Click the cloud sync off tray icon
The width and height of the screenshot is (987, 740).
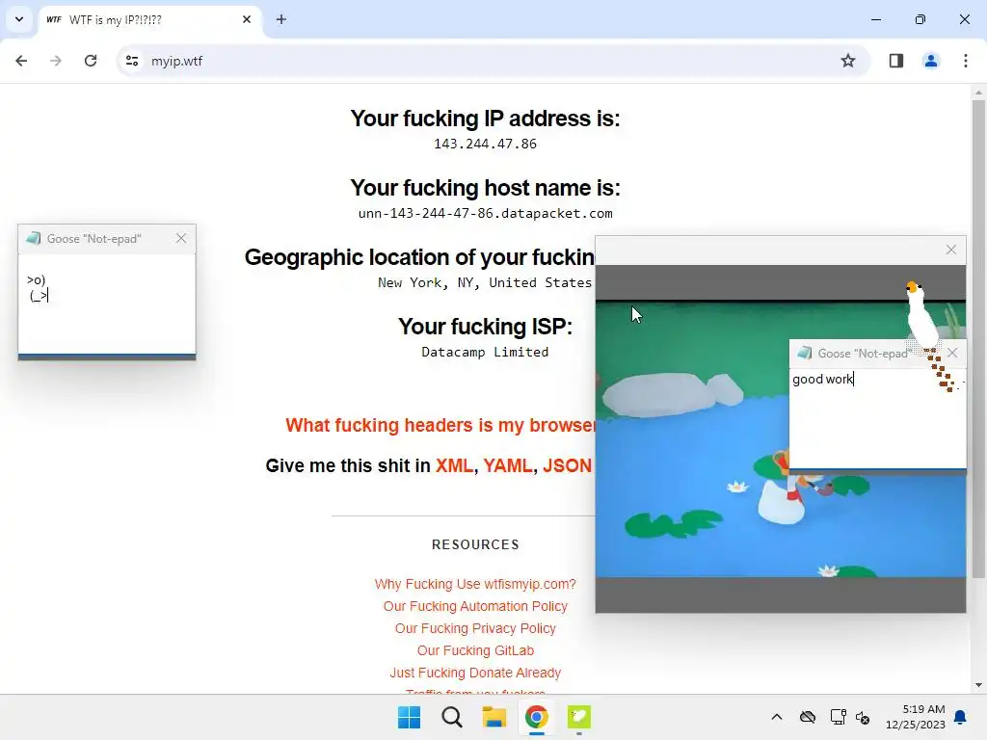808,717
